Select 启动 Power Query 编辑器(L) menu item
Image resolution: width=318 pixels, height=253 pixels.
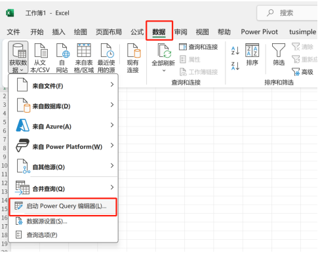[x=63, y=206]
